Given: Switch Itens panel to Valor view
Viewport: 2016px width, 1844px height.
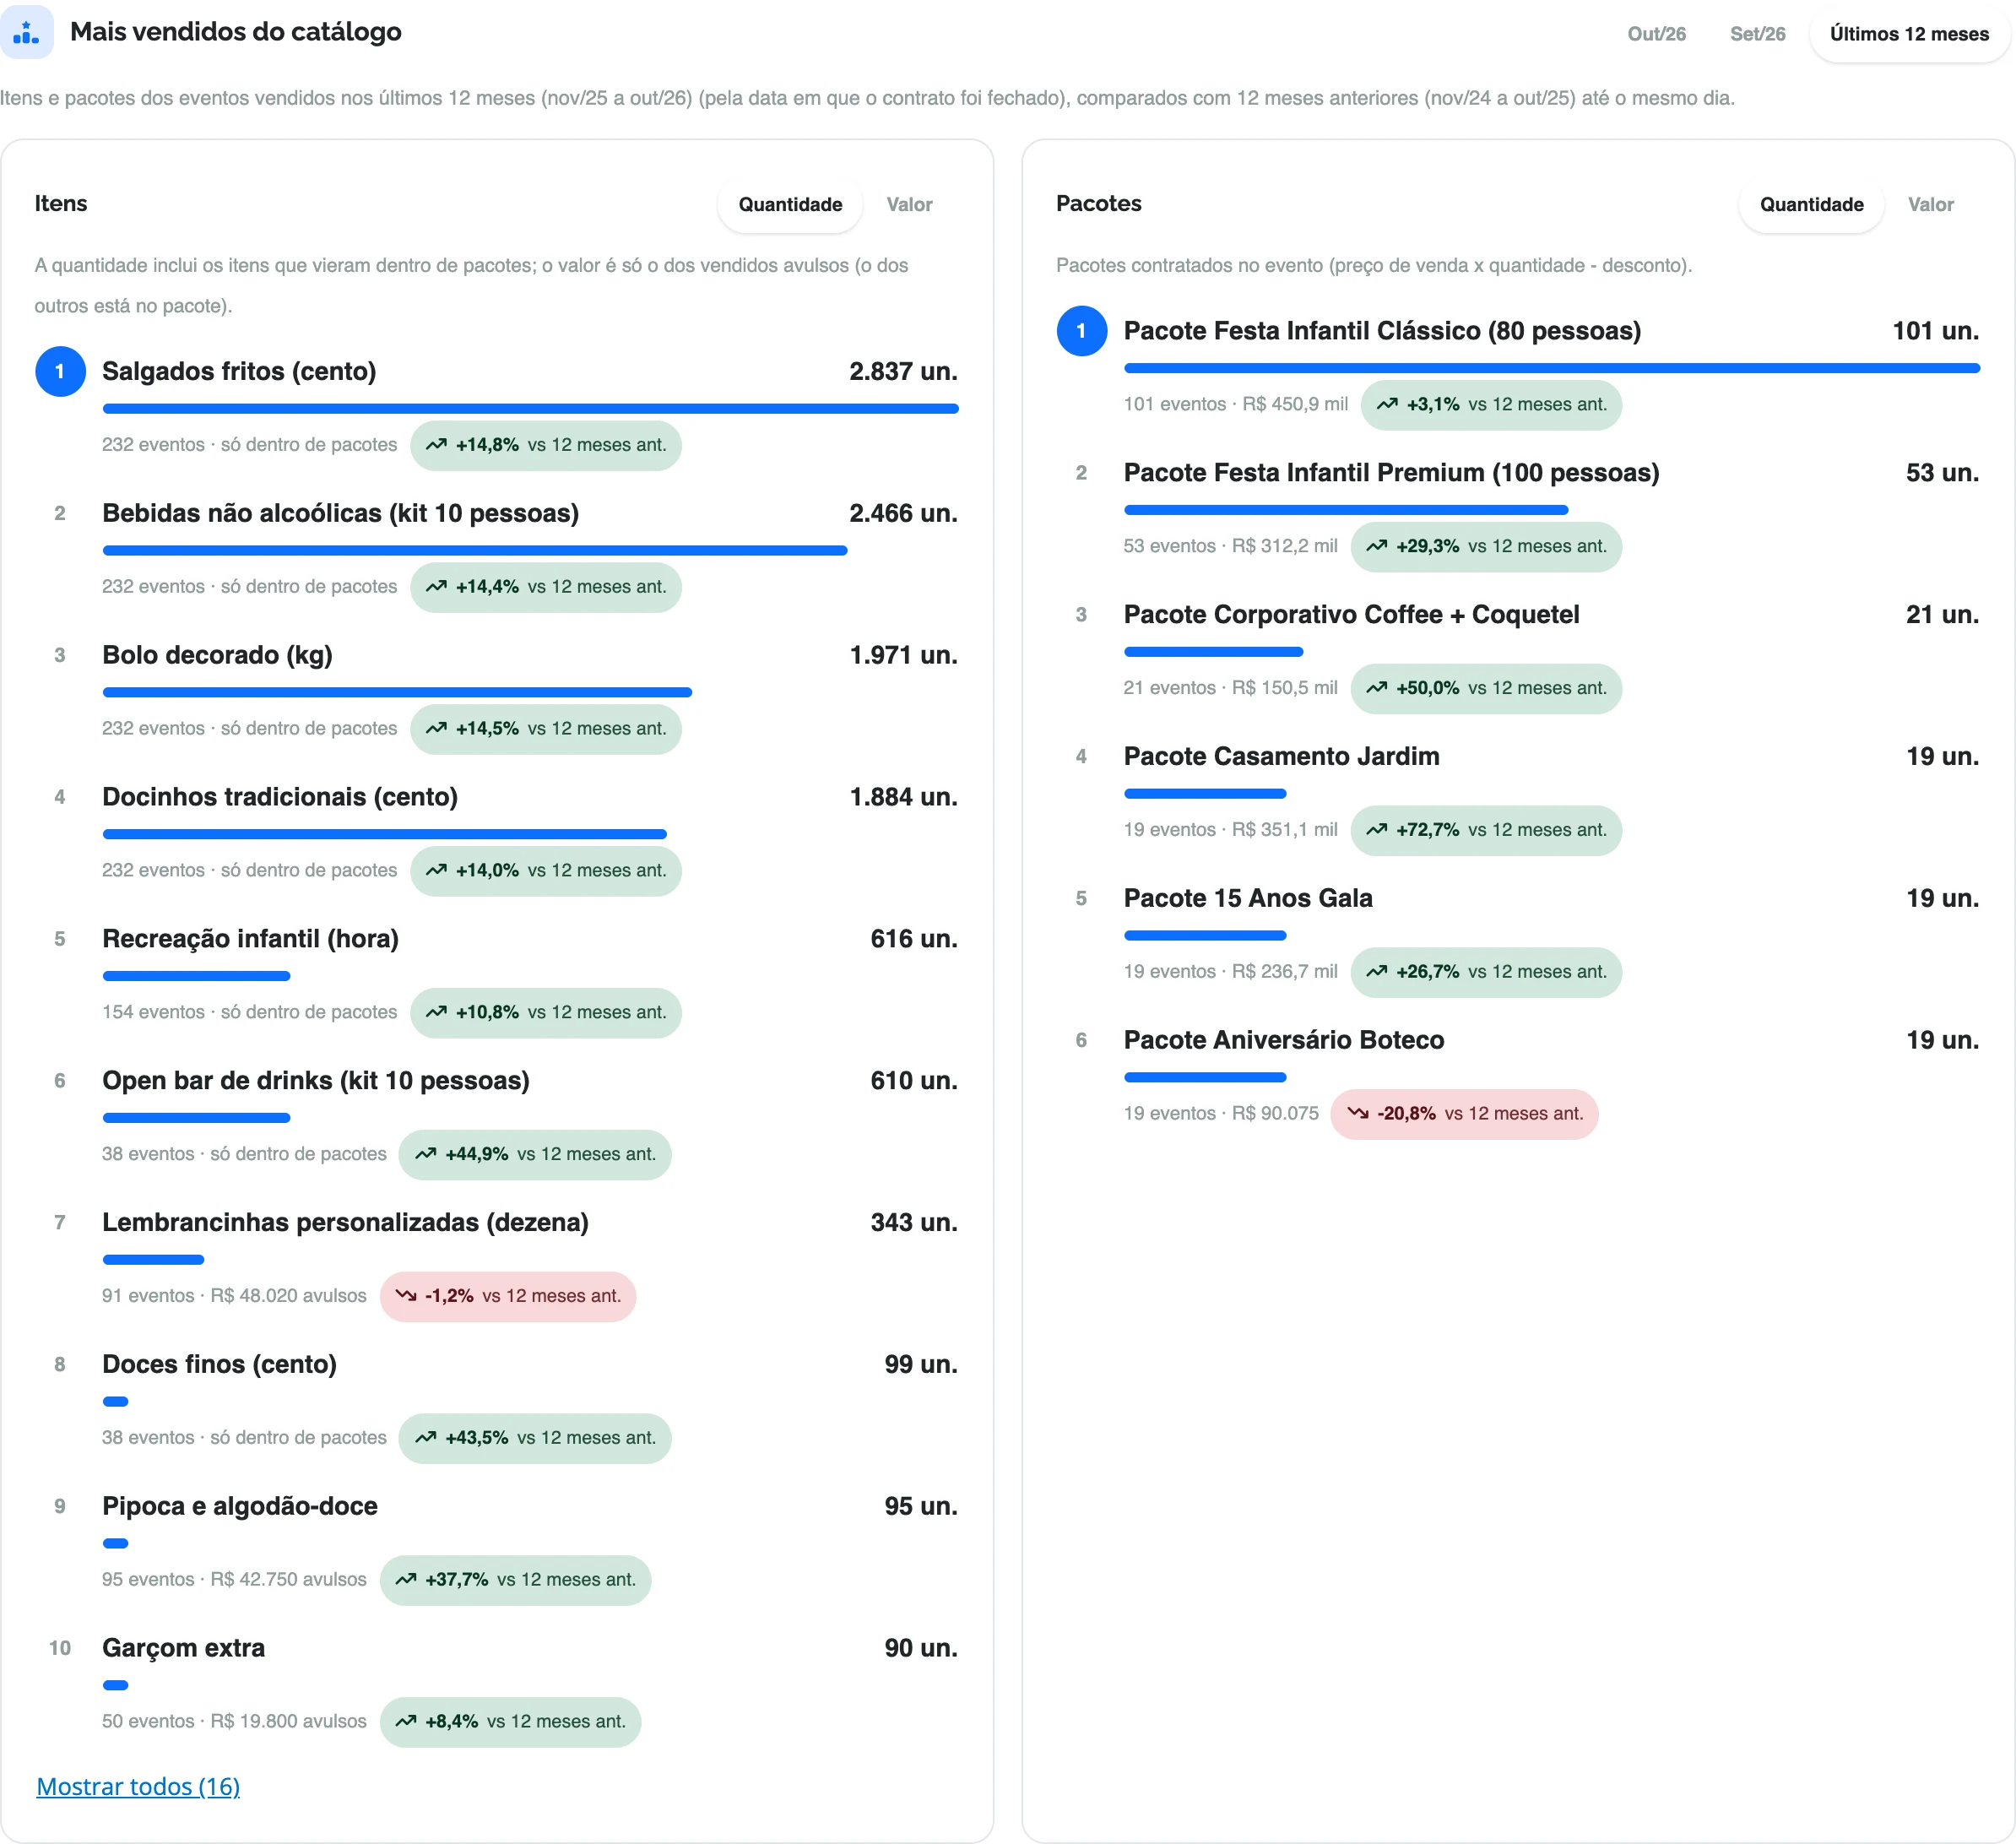Looking at the screenshot, I should (x=909, y=205).
